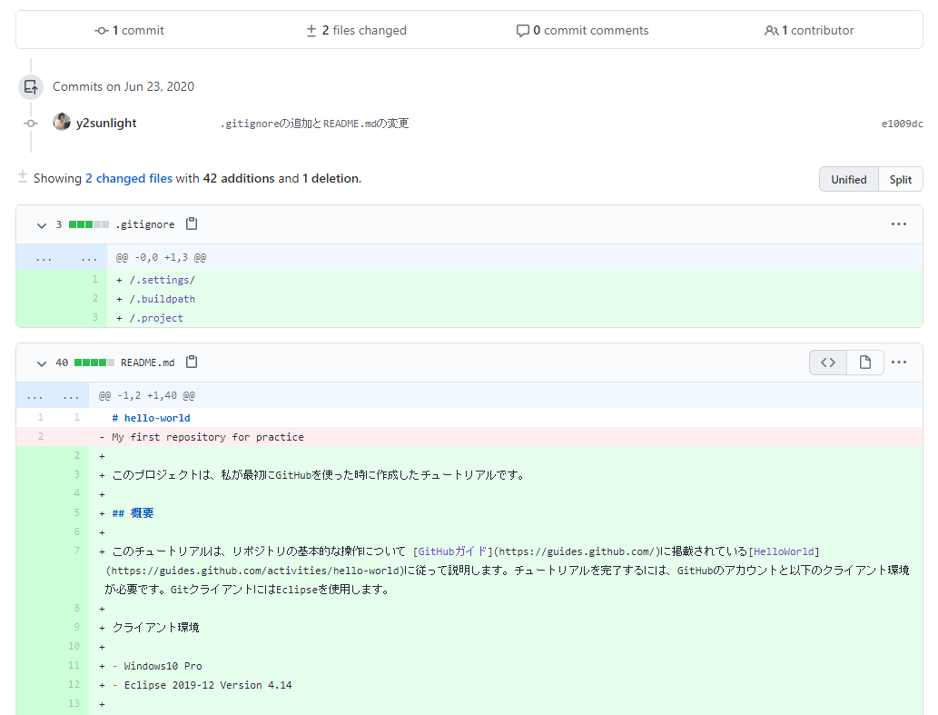
Task: Open the 0 commit comments tab
Action: [582, 30]
